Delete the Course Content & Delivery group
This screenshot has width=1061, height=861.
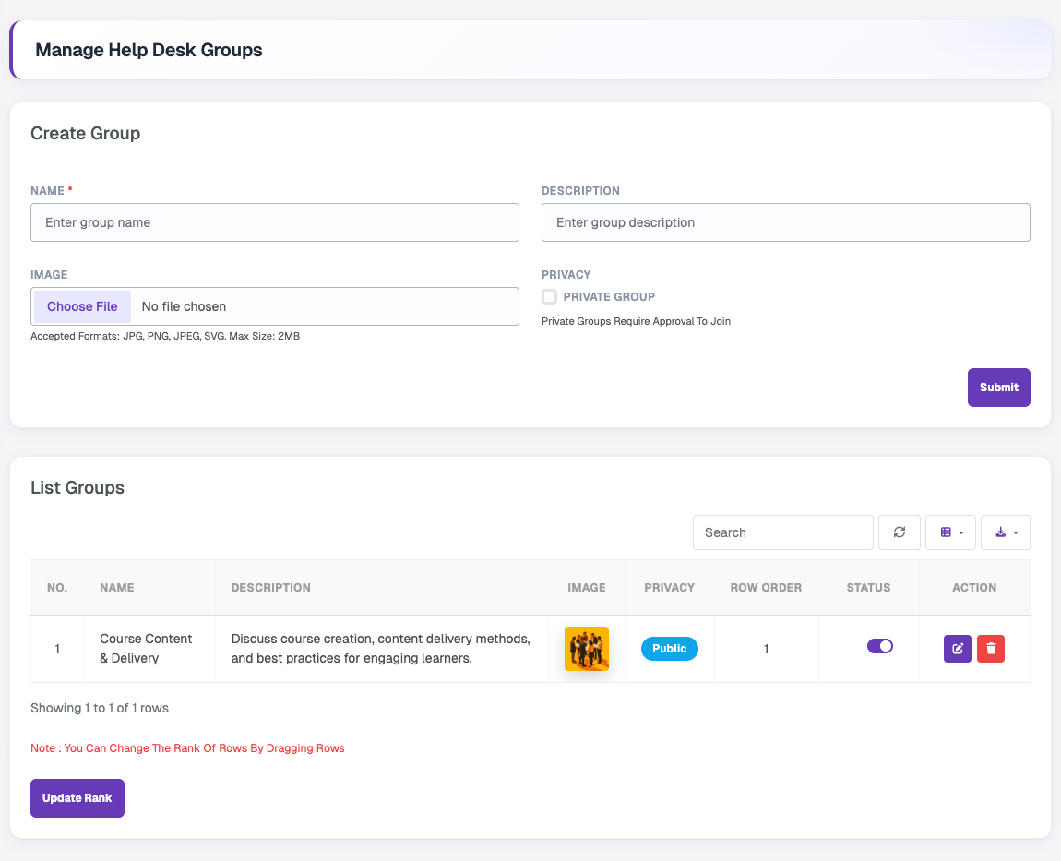tap(991, 649)
